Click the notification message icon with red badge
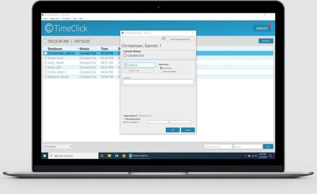Viewport: 317px width, 194px height. (x=162, y=39)
